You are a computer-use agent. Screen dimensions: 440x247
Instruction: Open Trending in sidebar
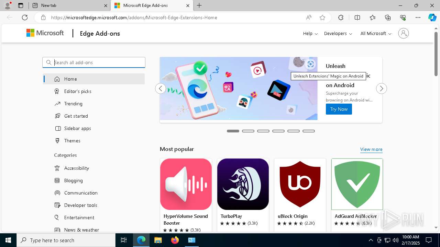pyautogui.click(x=94, y=104)
